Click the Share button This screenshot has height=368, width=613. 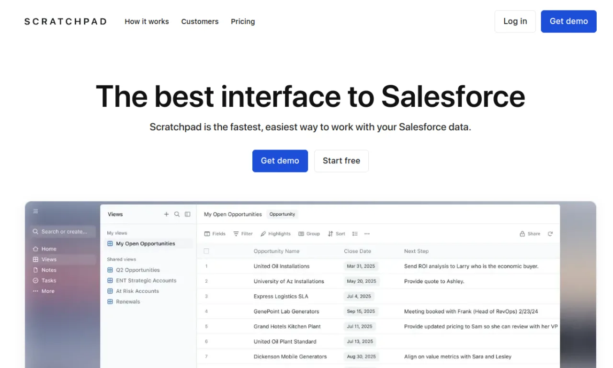pyautogui.click(x=530, y=234)
